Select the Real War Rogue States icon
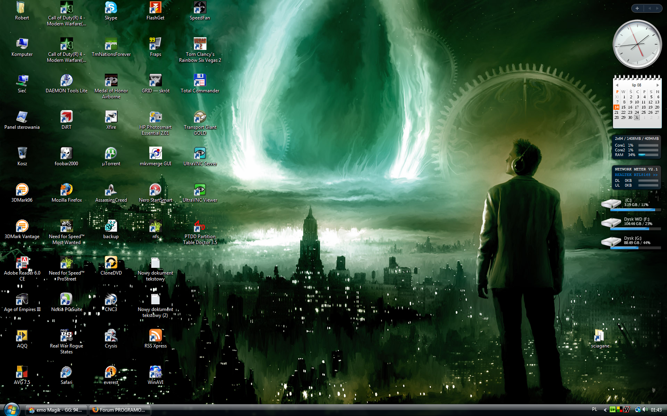 click(66, 342)
